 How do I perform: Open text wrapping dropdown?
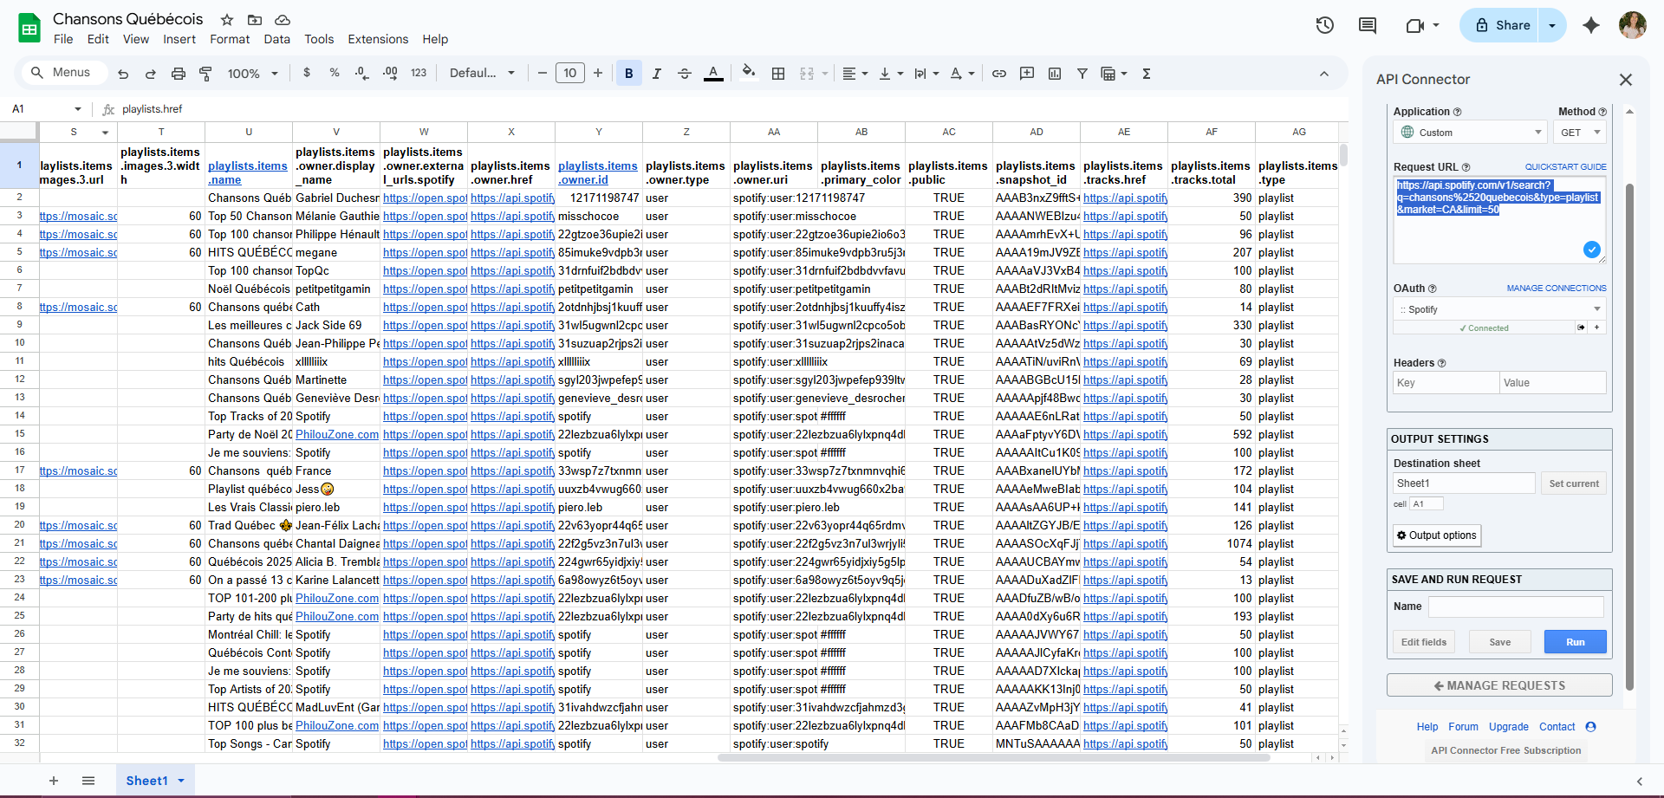[x=926, y=74]
